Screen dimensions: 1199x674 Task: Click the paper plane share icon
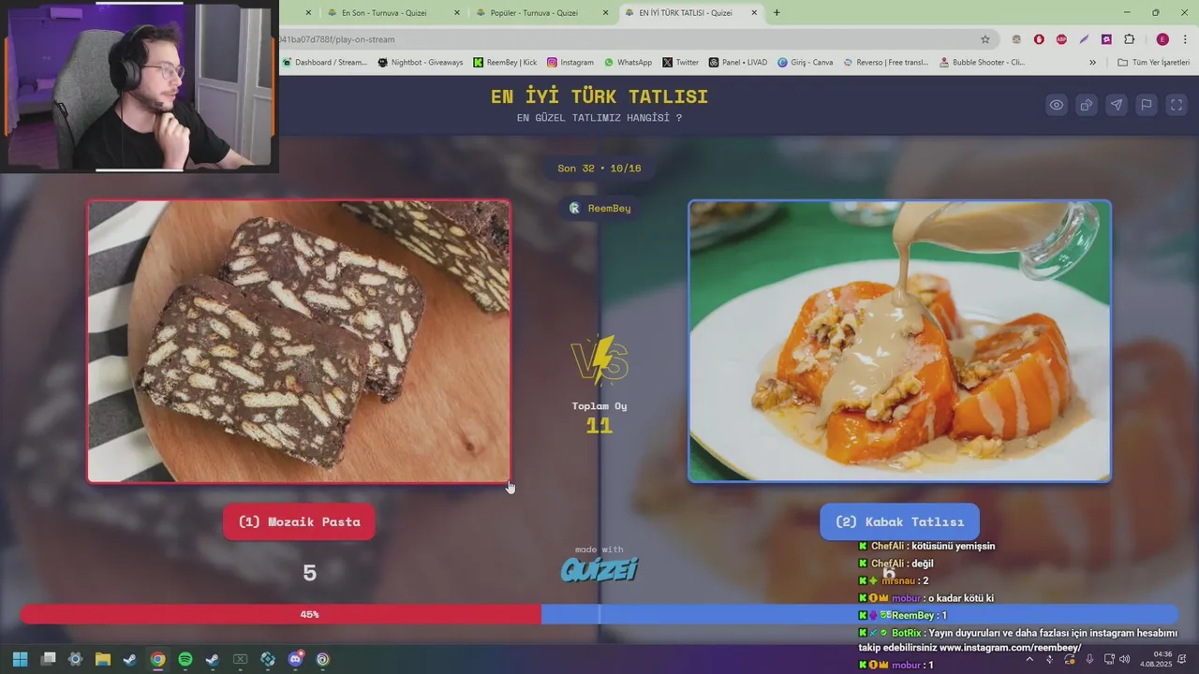[x=1117, y=105]
